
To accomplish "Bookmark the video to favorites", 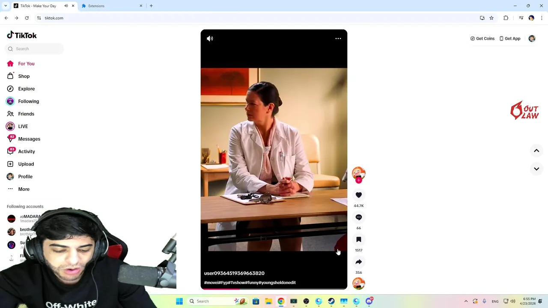I will 359,240.
